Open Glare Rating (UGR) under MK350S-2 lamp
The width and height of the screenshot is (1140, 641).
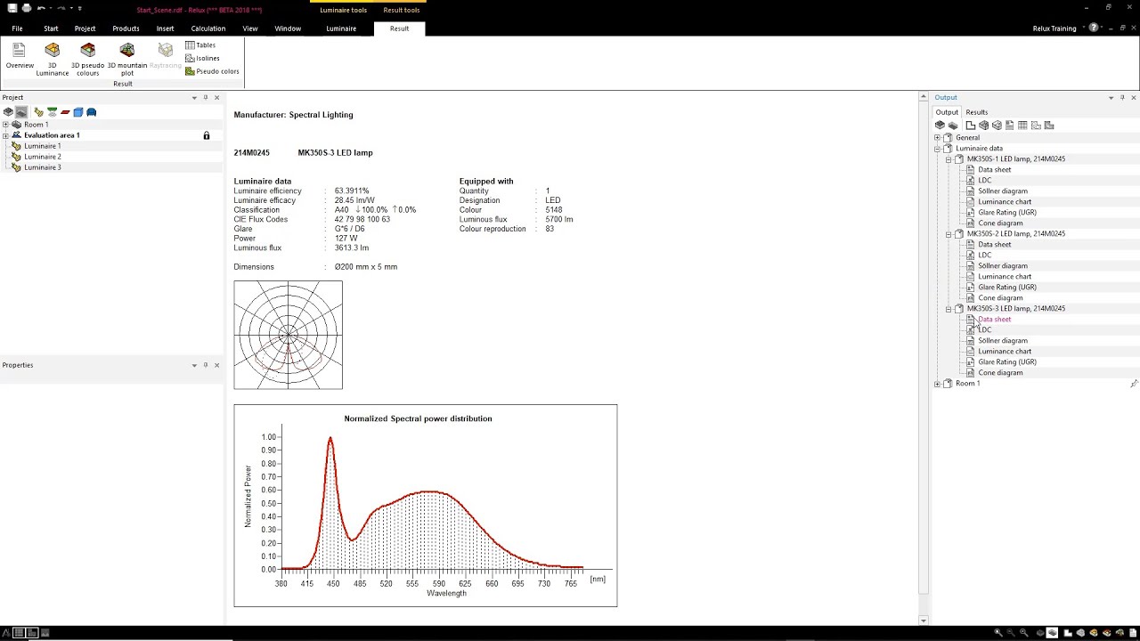(x=1007, y=288)
